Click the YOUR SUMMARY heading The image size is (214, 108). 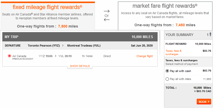pos(179,35)
